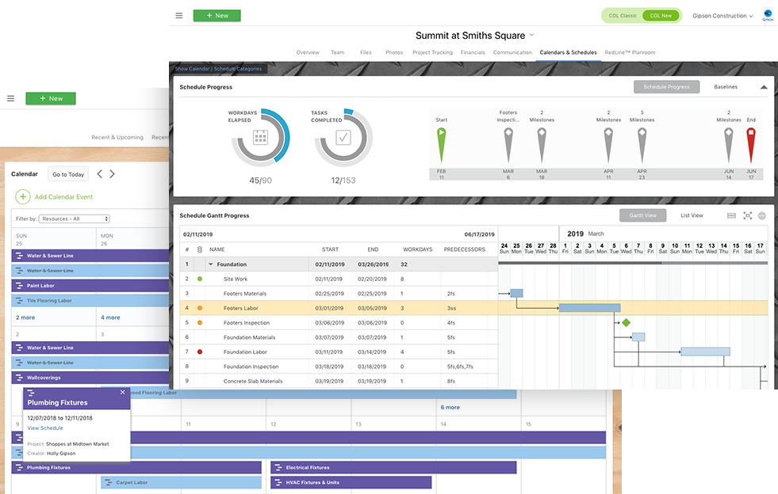The image size is (778, 494).
Task: Go to next period with right arrow
Action: click(x=112, y=174)
